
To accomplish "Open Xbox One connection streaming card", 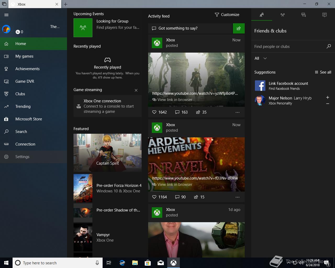I will coord(108,106).
